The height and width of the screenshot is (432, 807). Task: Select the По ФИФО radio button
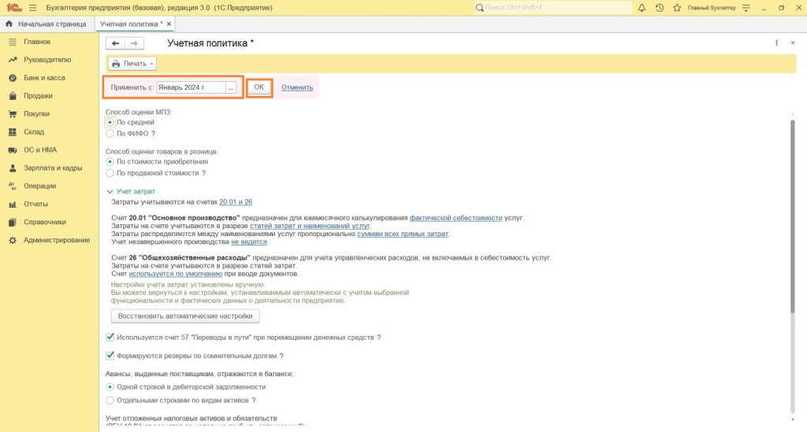click(x=110, y=134)
